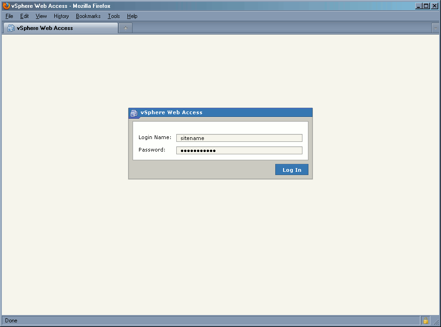Click the vSphere favicon on the tab
The height and width of the screenshot is (327, 441).
tap(11, 28)
